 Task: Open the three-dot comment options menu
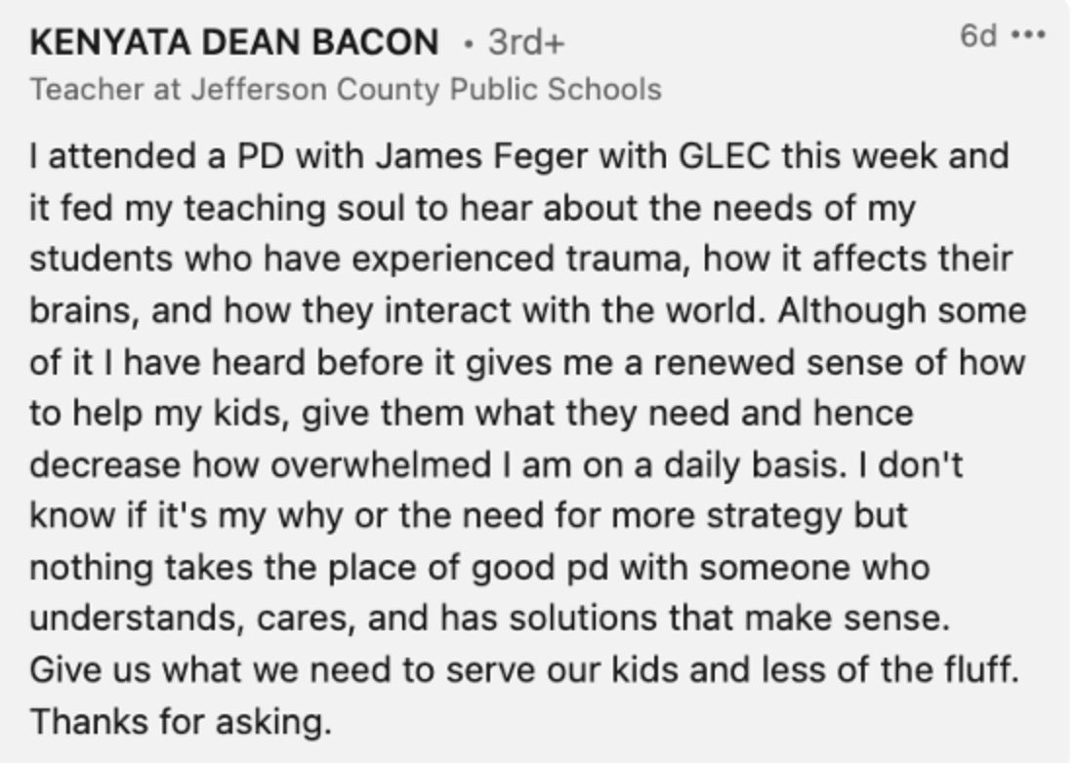[1028, 34]
